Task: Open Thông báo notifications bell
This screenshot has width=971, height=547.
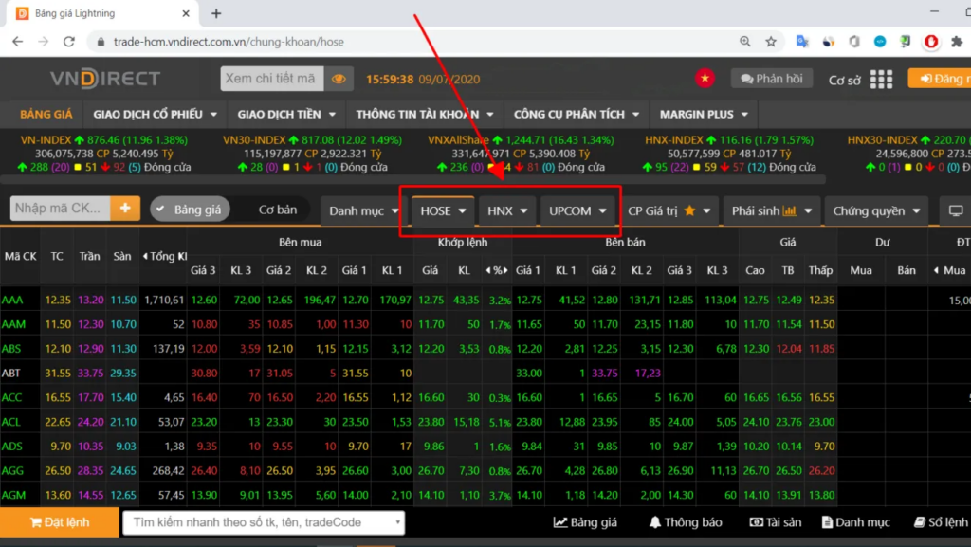Action: pyautogui.click(x=686, y=522)
